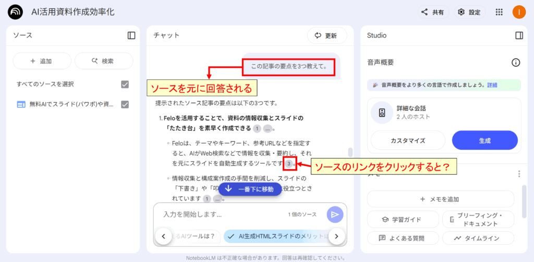Toggle the select all sources checkbox

click(x=125, y=84)
